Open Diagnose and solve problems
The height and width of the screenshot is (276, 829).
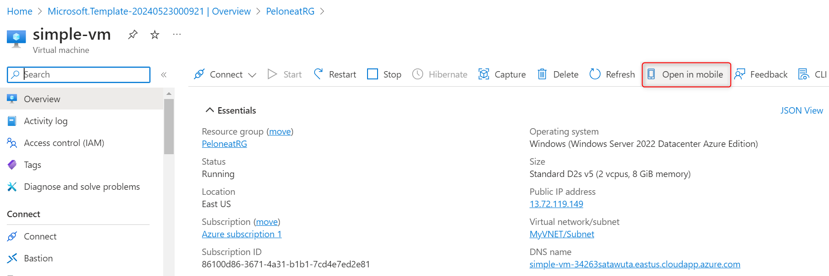(x=82, y=187)
